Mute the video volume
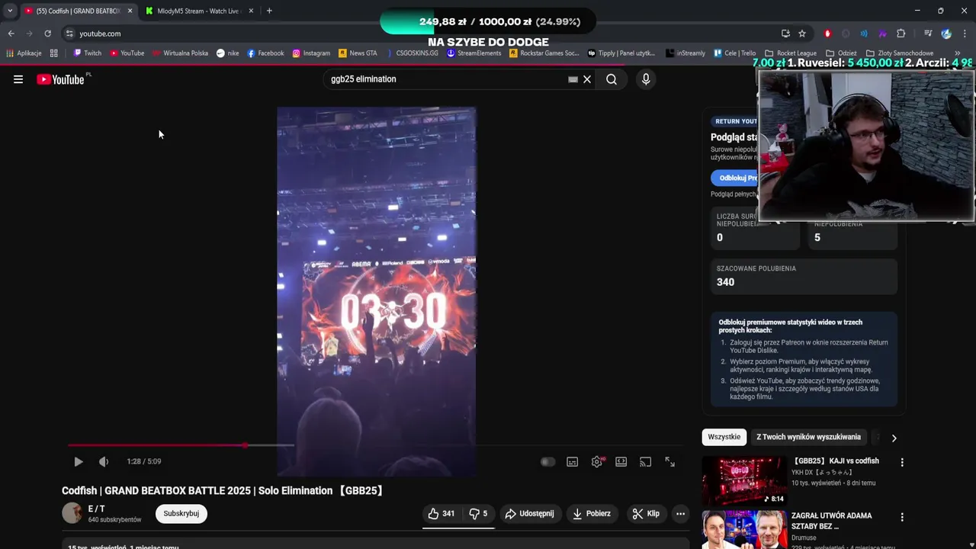976x549 pixels. point(104,461)
